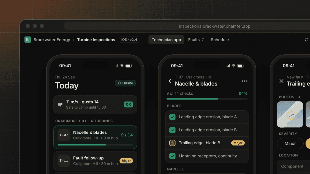Open the Faults tab

[x=196, y=40]
